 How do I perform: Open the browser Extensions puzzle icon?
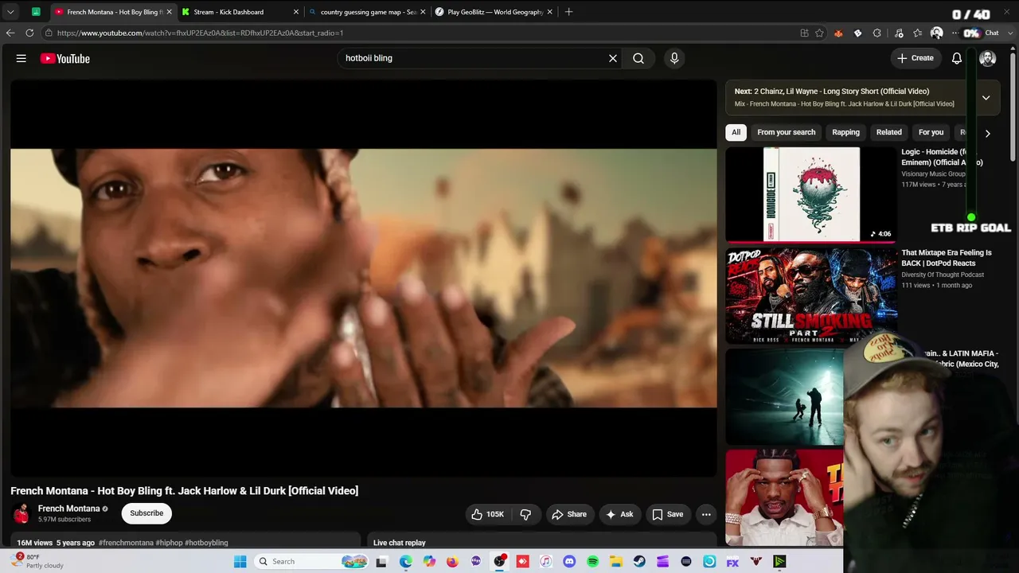pyautogui.click(x=876, y=33)
